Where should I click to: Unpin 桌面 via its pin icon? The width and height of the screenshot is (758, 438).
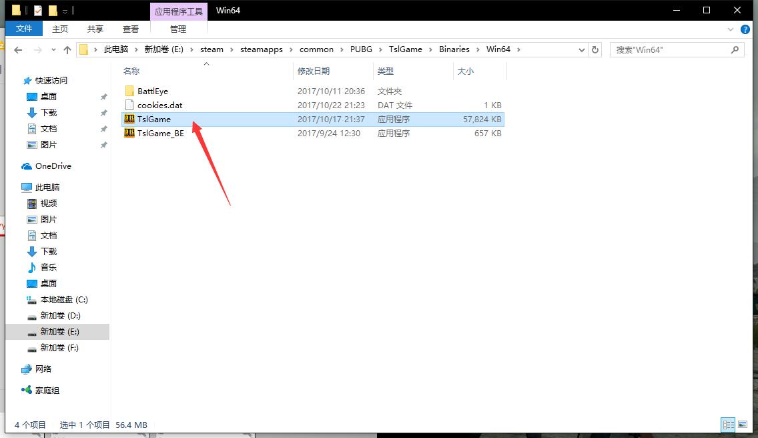[103, 97]
